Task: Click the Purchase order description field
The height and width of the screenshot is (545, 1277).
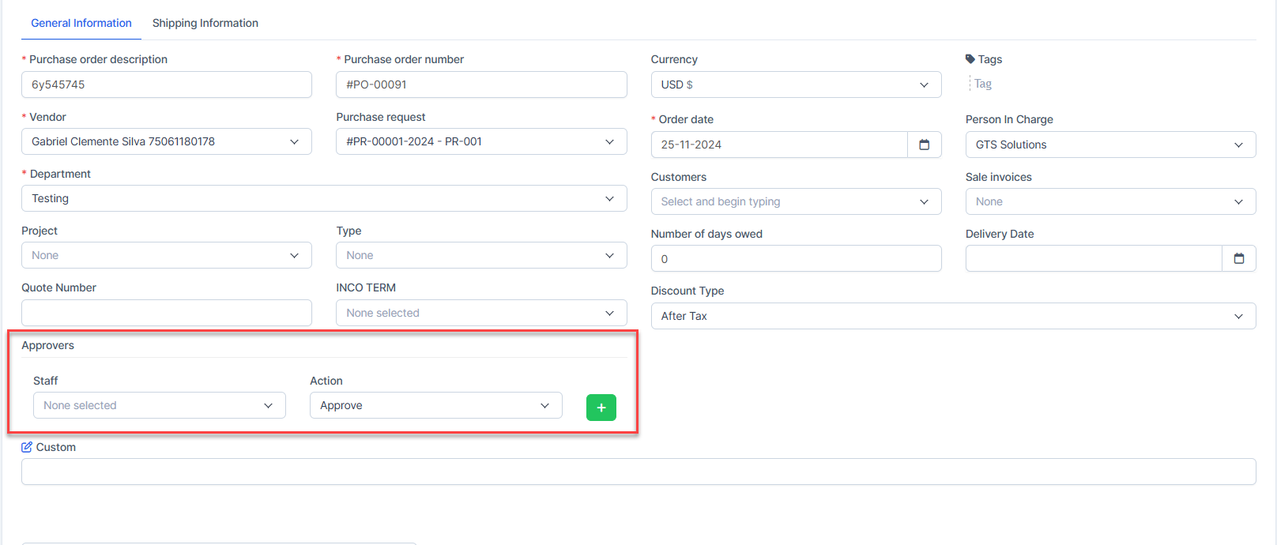Action: click(x=166, y=85)
